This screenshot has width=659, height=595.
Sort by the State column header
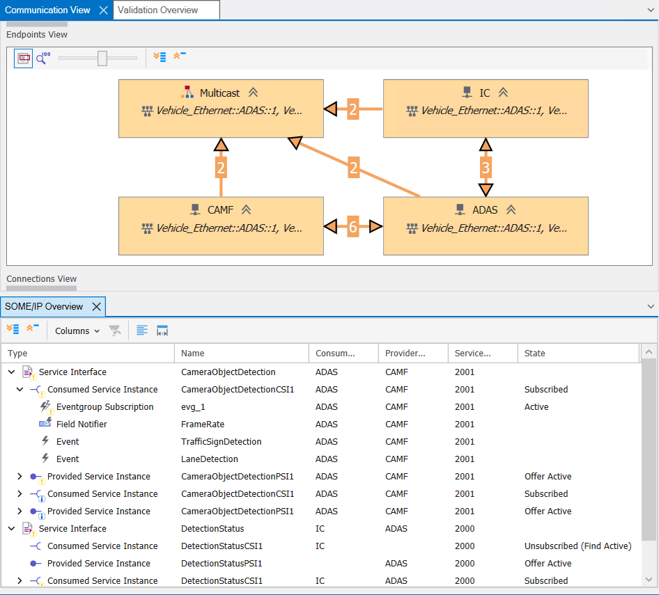[x=579, y=353]
